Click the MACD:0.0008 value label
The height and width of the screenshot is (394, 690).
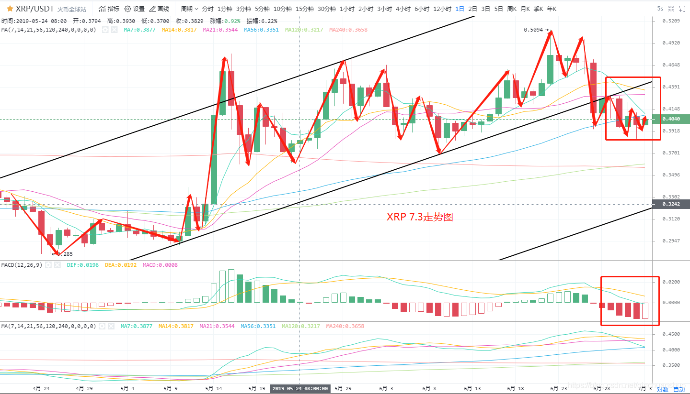tap(160, 264)
